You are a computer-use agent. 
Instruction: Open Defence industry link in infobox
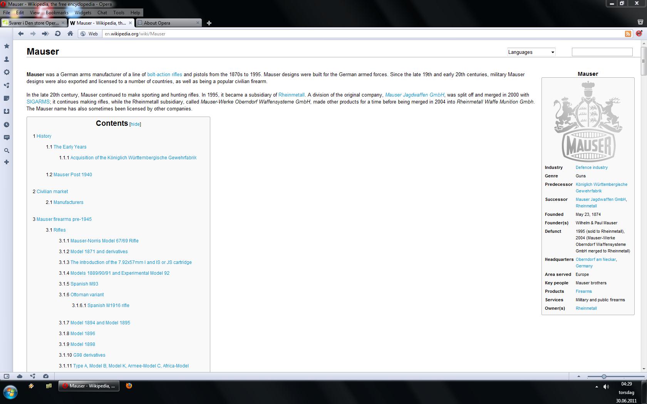click(x=592, y=167)
